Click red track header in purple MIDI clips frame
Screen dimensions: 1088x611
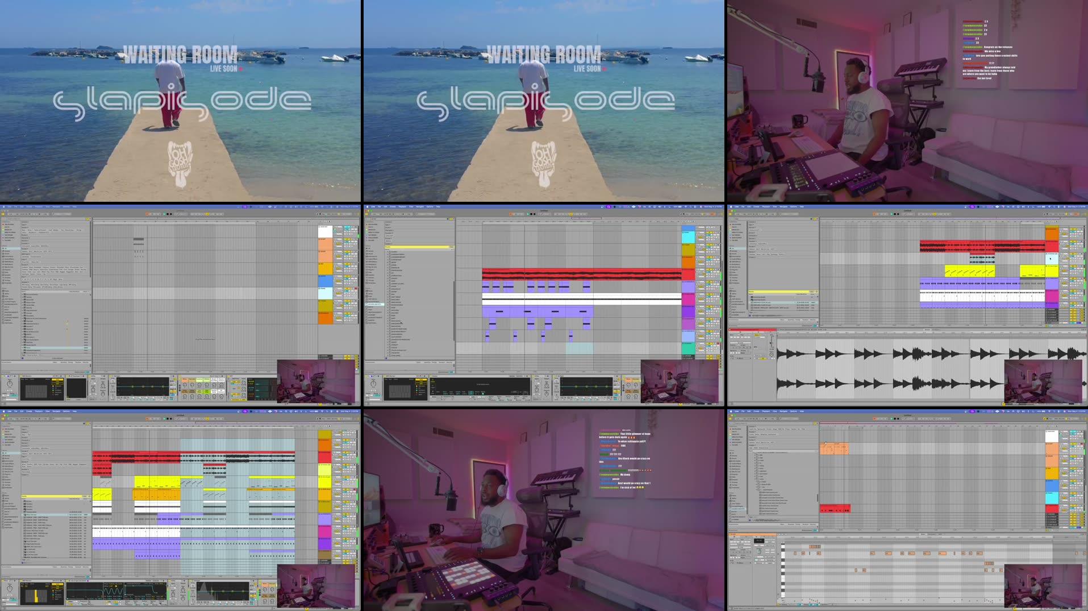688,275
